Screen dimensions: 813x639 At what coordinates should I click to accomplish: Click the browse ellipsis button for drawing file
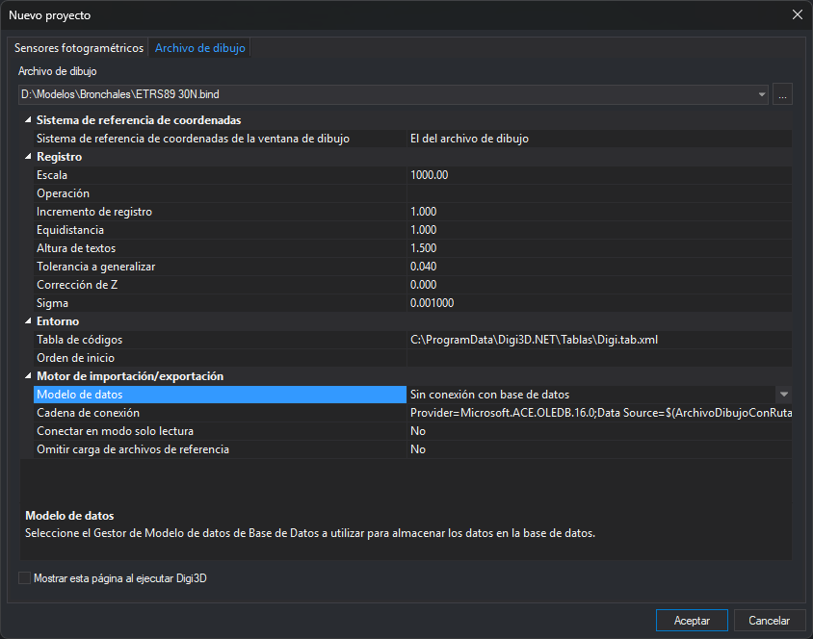(x=782, y=94)
